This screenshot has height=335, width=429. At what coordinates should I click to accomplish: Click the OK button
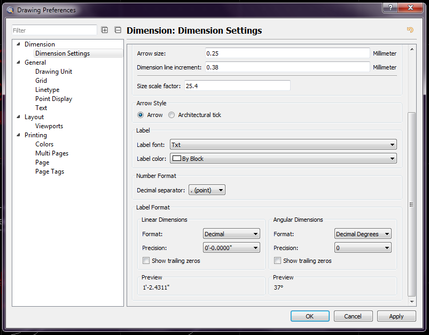(310, 316)
